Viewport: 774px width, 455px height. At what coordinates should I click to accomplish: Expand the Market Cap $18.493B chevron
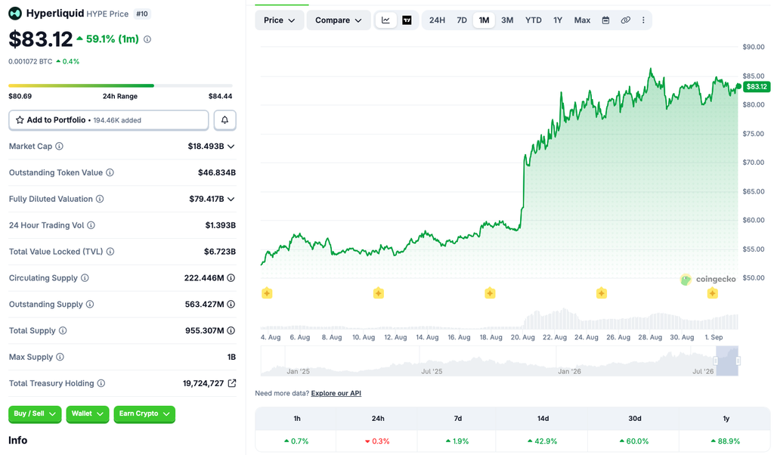[231, 147]
